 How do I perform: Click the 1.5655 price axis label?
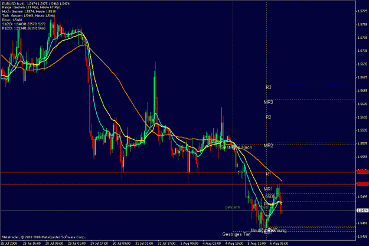(363, 90)
